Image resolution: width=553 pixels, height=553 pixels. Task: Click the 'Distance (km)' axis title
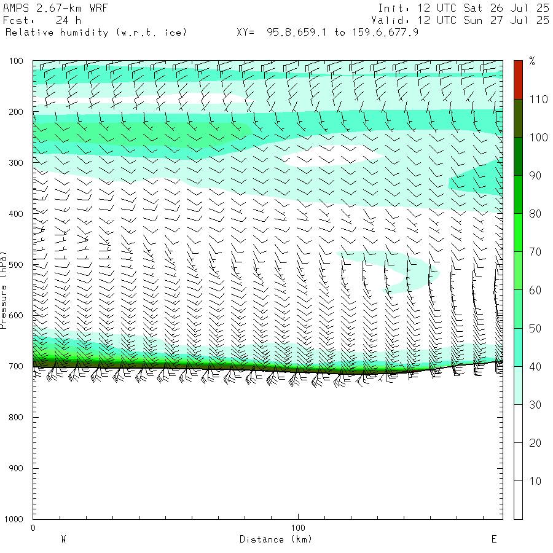coord(276,539)
